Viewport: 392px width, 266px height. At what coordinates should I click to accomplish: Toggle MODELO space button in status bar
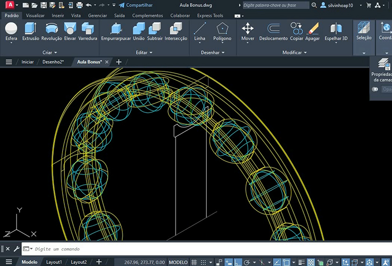(x=178, y=262)
